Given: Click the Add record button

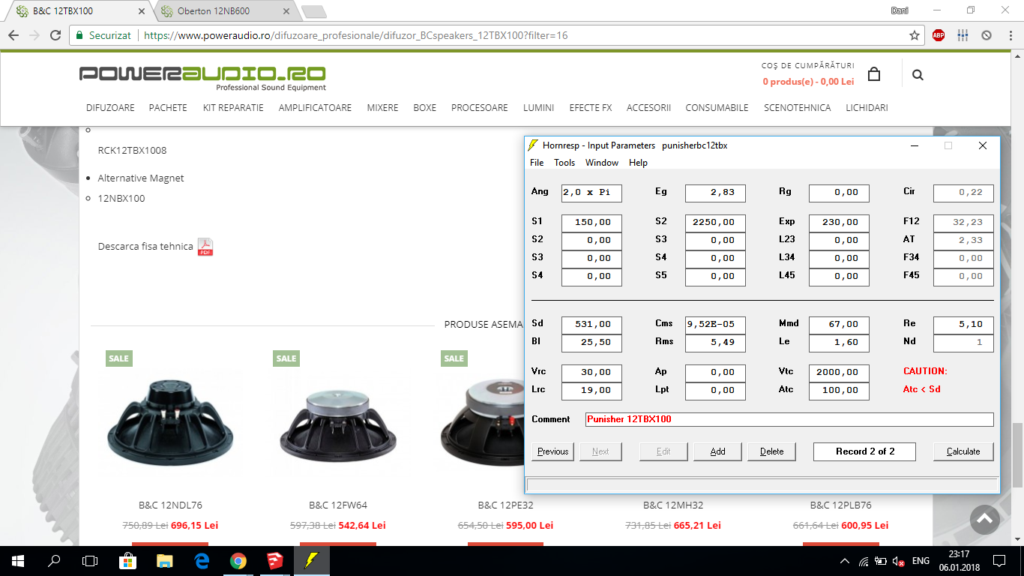Looking at the screenshot, I should [x=718, y=451].
